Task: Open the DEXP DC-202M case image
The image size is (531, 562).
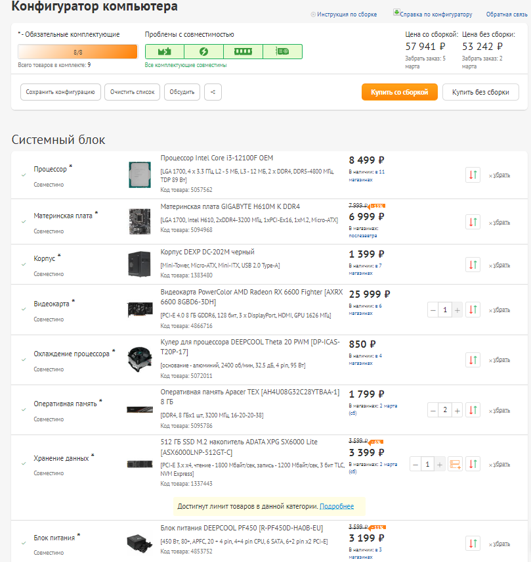Action: [140, 264]
